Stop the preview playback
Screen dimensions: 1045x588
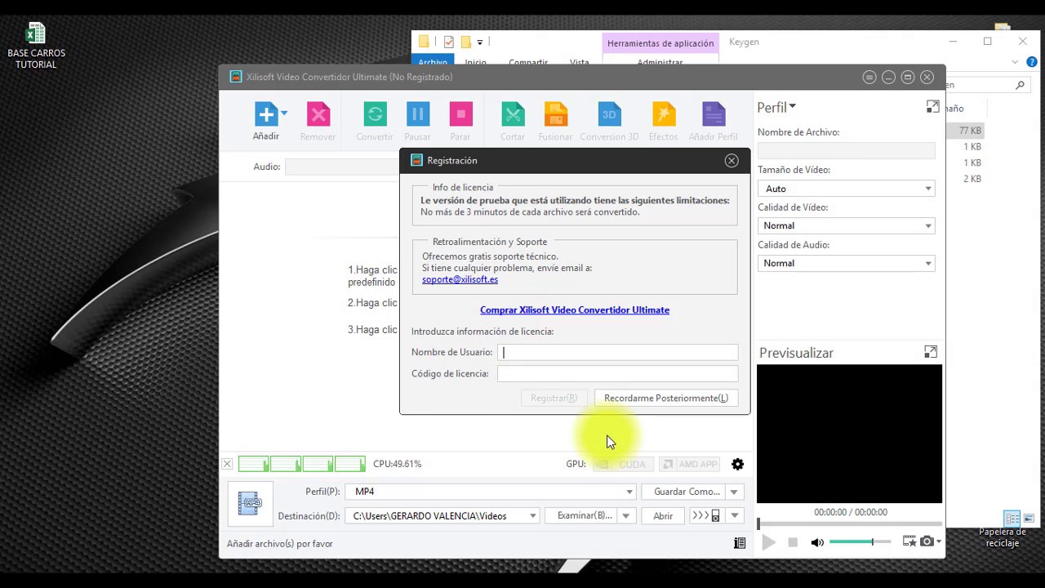(793, 542)
